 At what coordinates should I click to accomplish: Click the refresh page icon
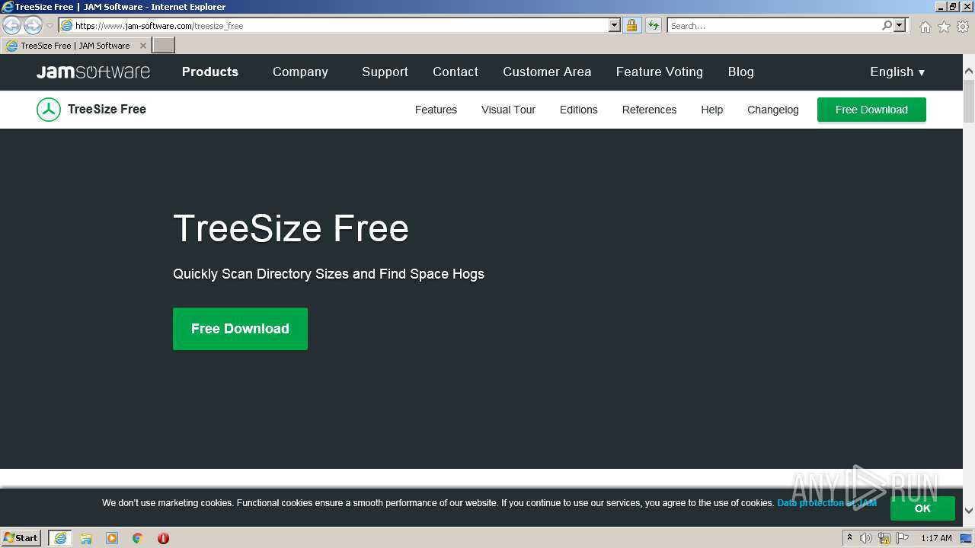click(653, 25)
